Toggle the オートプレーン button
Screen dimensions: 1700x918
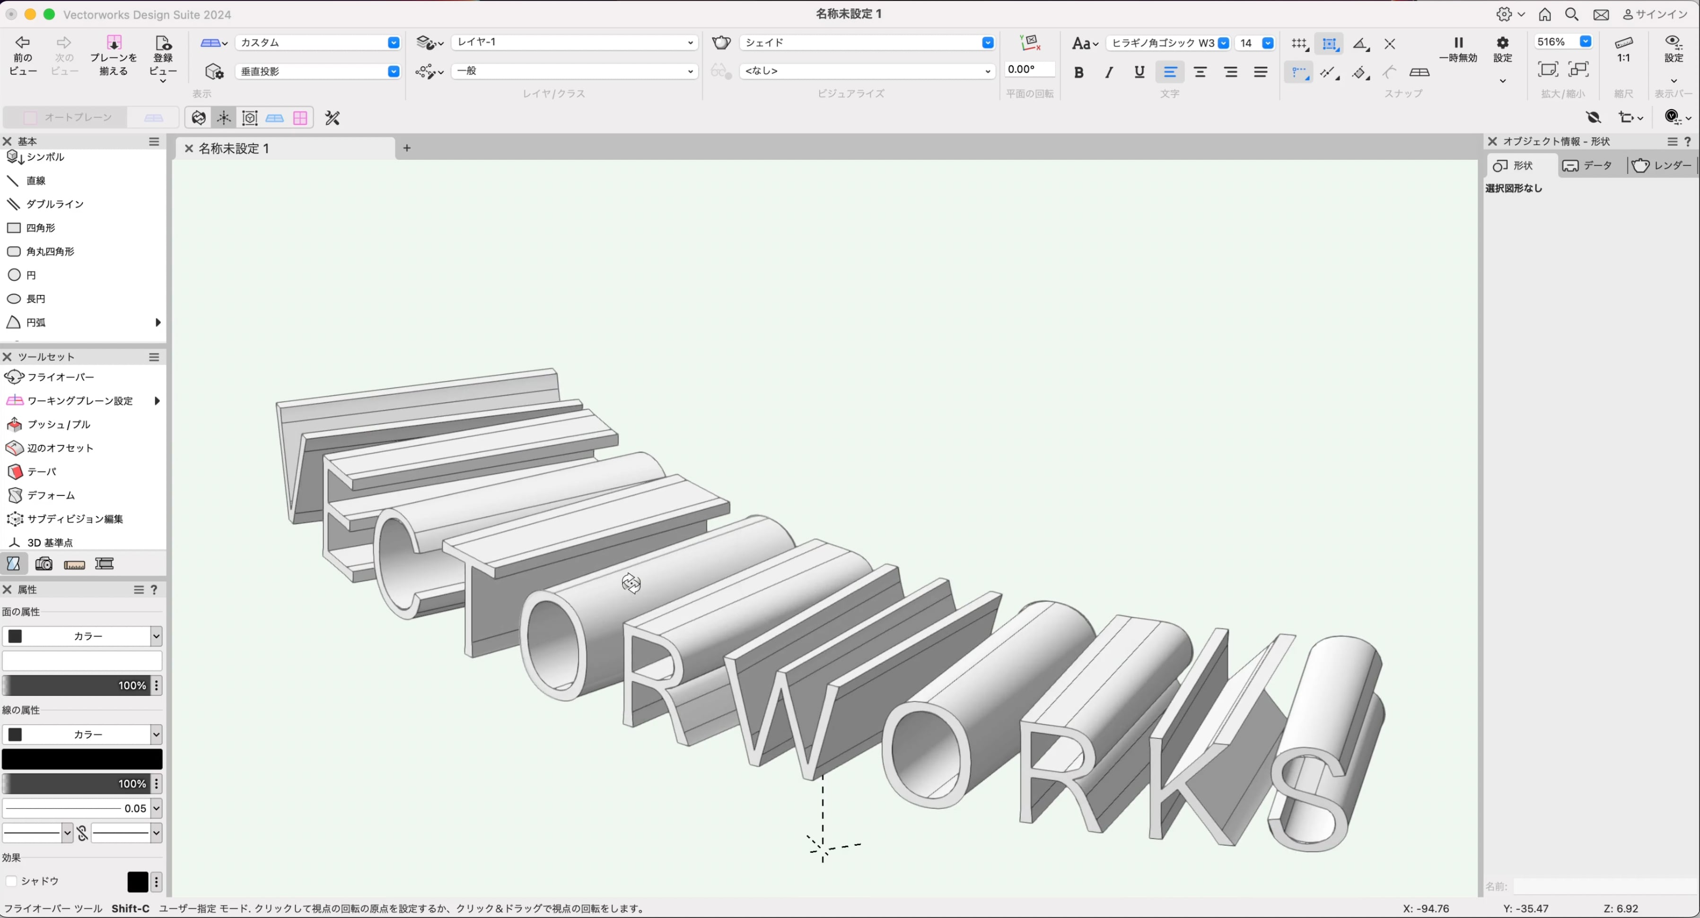[66, 117]
